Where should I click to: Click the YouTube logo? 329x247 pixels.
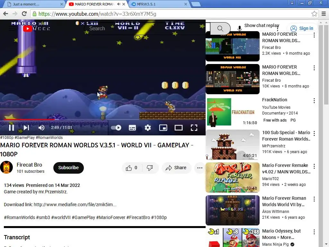(36, 28)
